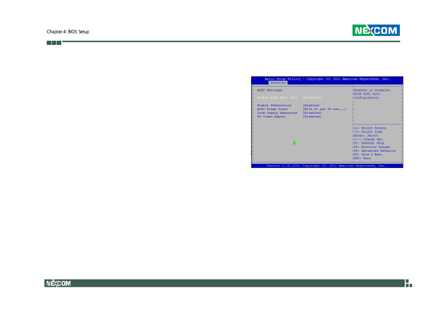
Task: Toggle the Hibernation Enabled value
Action: coord(311,105)
